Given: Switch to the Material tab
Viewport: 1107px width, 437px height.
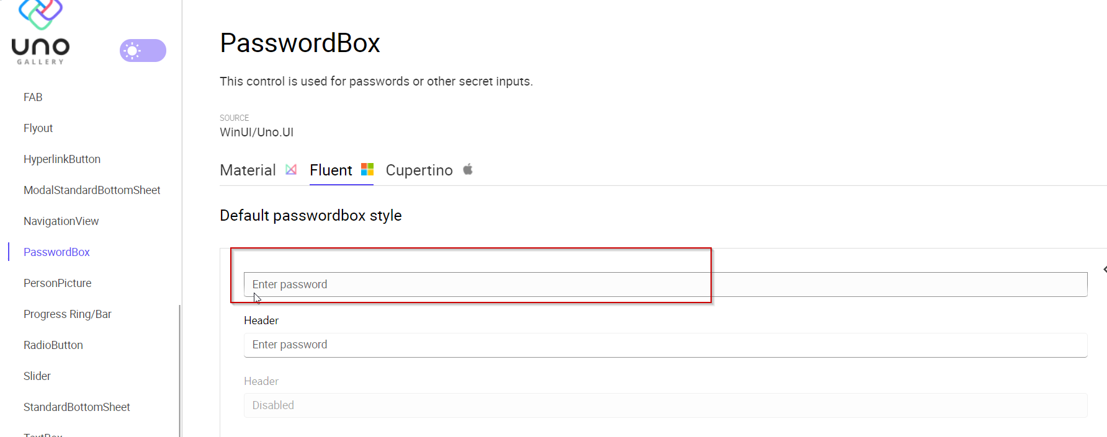Looking at the screenshot, I should point(248,169).
